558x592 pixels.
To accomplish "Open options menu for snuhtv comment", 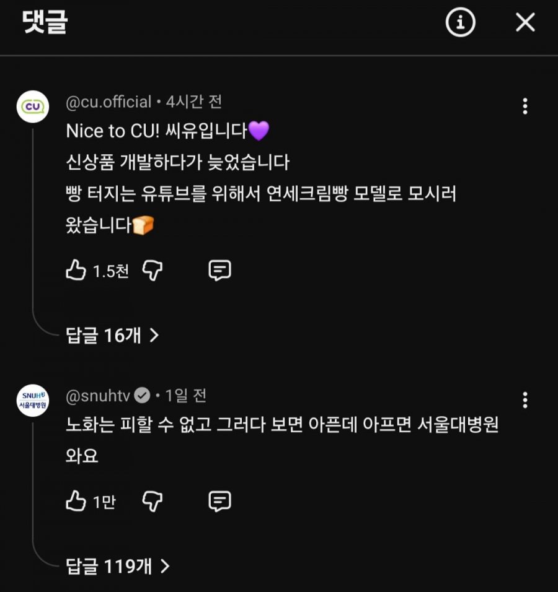I will (x=525, y=400).
